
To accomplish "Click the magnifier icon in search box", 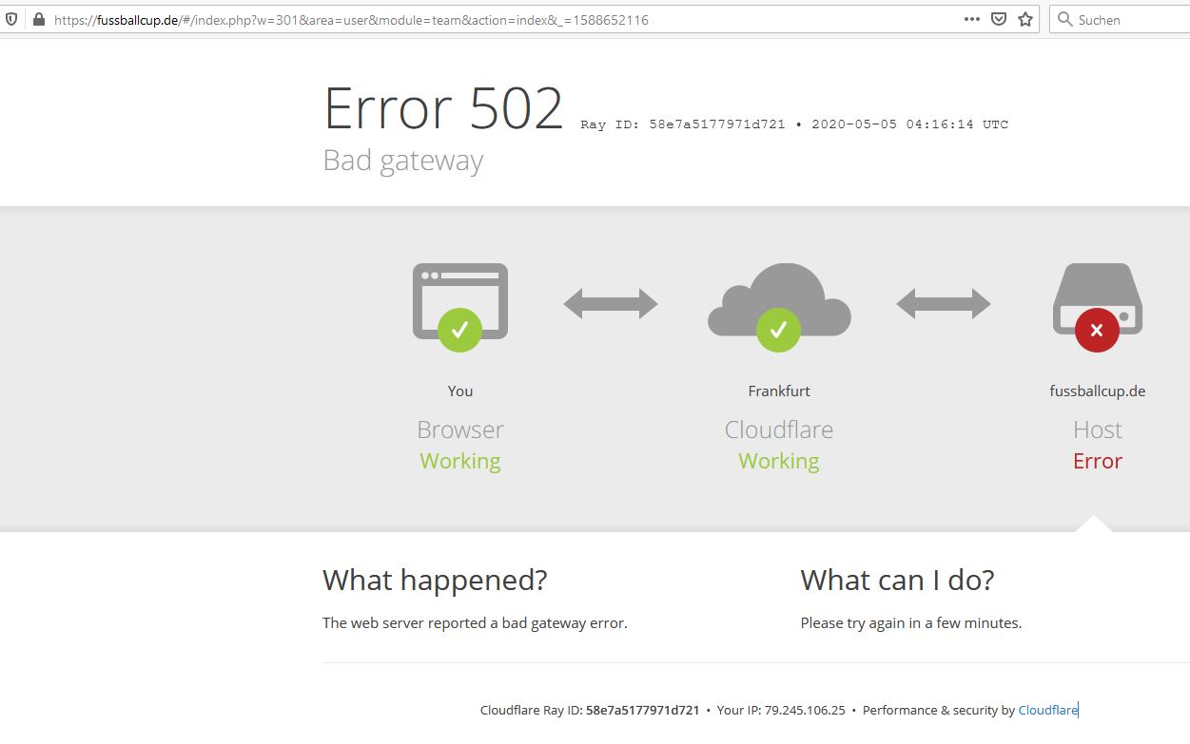I will tap(1065, 19).
